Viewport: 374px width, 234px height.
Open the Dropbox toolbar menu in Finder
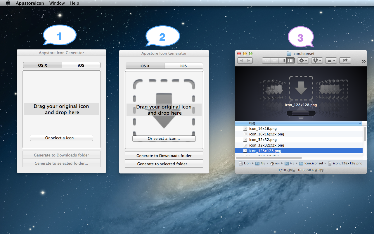(x=317, y=61)
